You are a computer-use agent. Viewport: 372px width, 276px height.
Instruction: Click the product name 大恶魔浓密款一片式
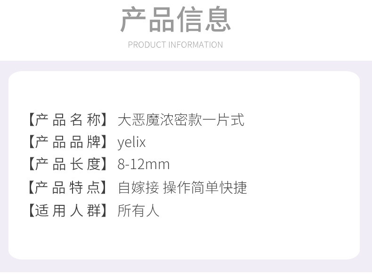[181, 120]
